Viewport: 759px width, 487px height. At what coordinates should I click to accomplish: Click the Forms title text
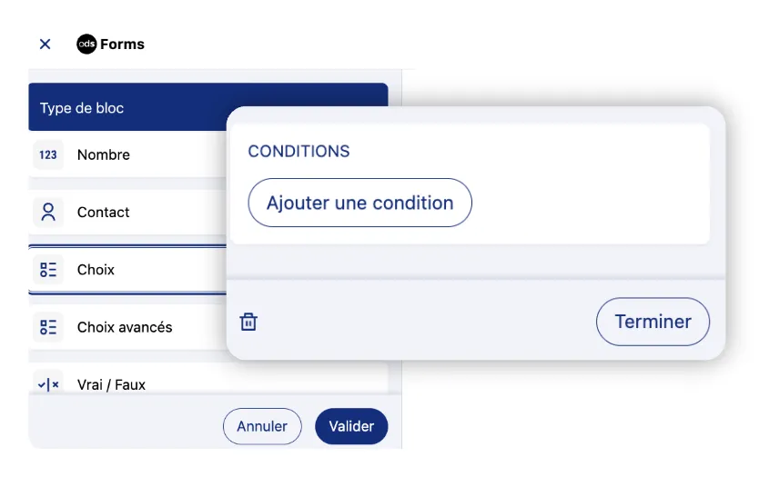[x=123, y=44]
